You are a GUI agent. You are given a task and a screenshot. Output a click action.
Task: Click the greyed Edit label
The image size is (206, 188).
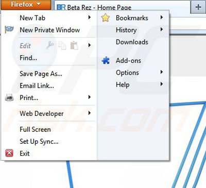click(x=25, y=46)
